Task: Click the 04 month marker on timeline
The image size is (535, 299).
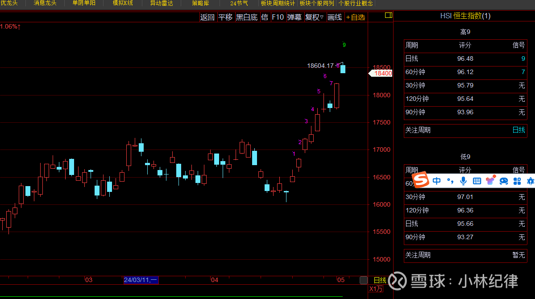Action: [x=215, y=280]
